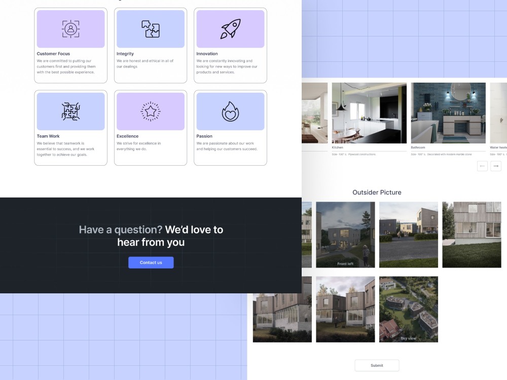Click the Excellence star icon
Viewport: 507px width, 380px height.
(x=151, y=111)
